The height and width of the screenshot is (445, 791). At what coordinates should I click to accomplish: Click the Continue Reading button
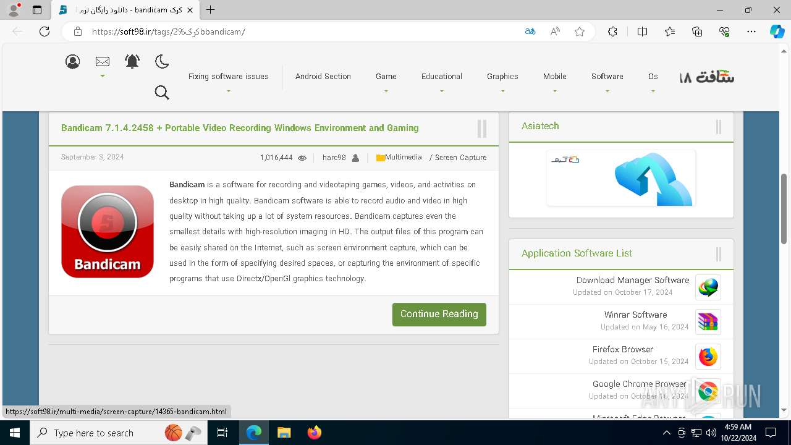439,314
